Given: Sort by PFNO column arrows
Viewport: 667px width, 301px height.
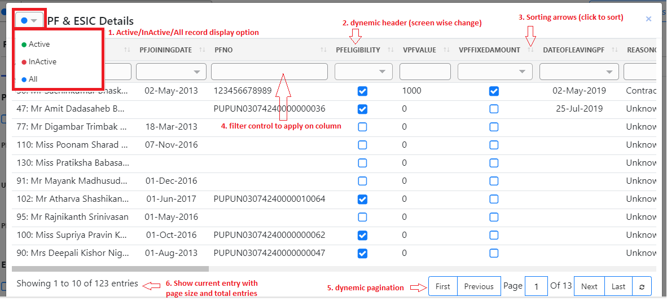Looking at the screenshot, I should [323, 50].
